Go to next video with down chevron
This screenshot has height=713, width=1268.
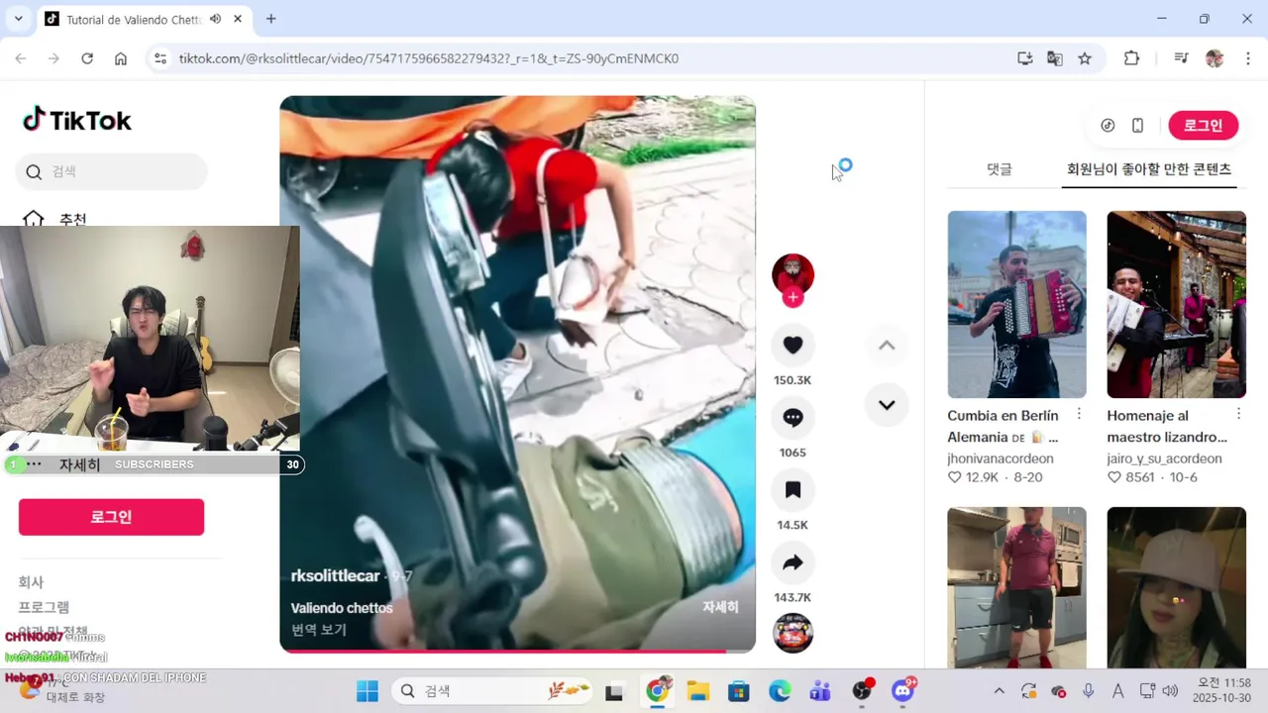point(887,404)
